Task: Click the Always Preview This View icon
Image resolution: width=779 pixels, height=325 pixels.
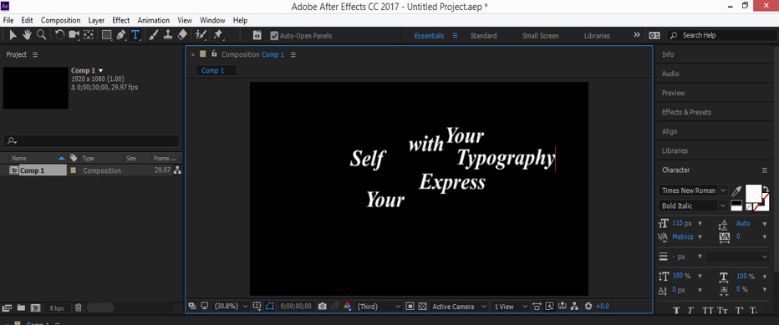Action: (191, 307)
